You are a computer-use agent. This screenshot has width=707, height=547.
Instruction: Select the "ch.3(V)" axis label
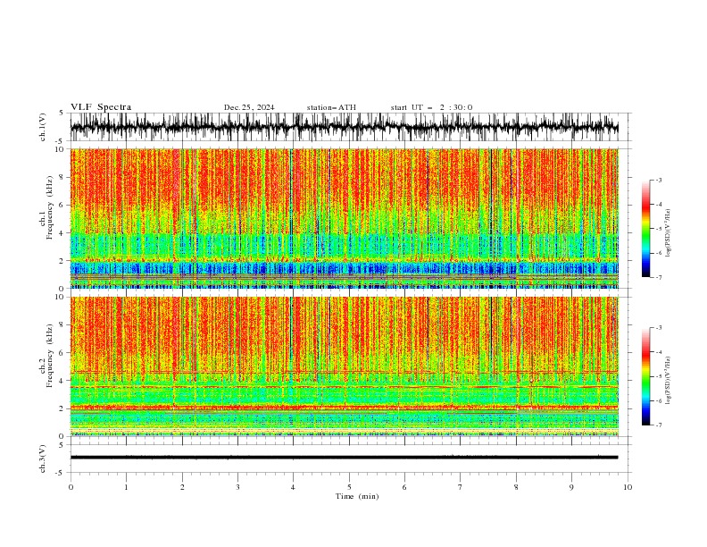(x=43, y=459)
